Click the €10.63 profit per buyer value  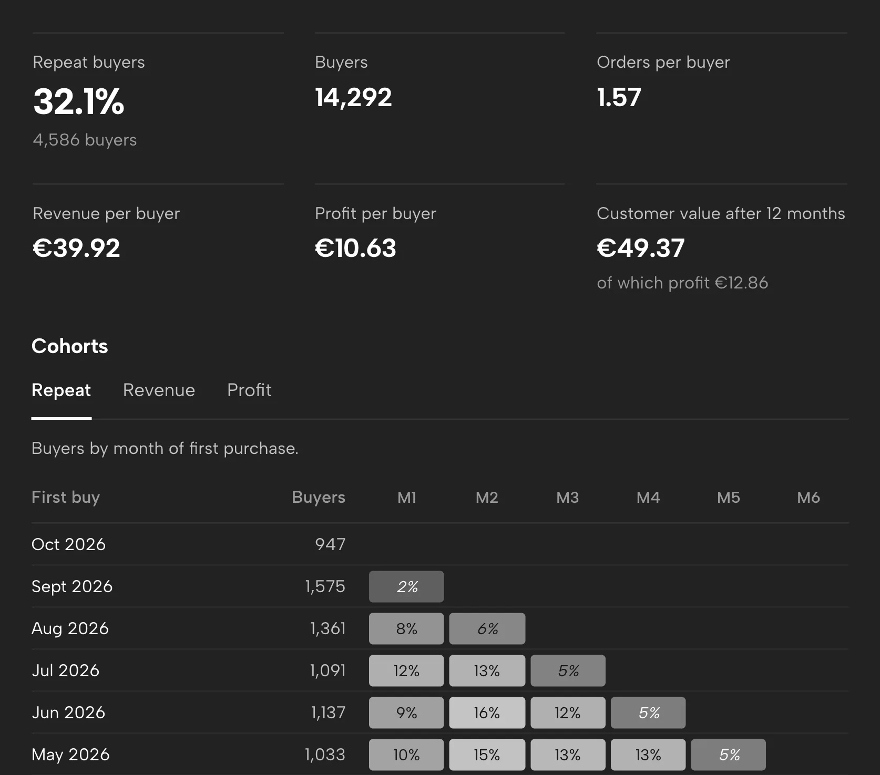pyautogui.click(x=355, y=248)
